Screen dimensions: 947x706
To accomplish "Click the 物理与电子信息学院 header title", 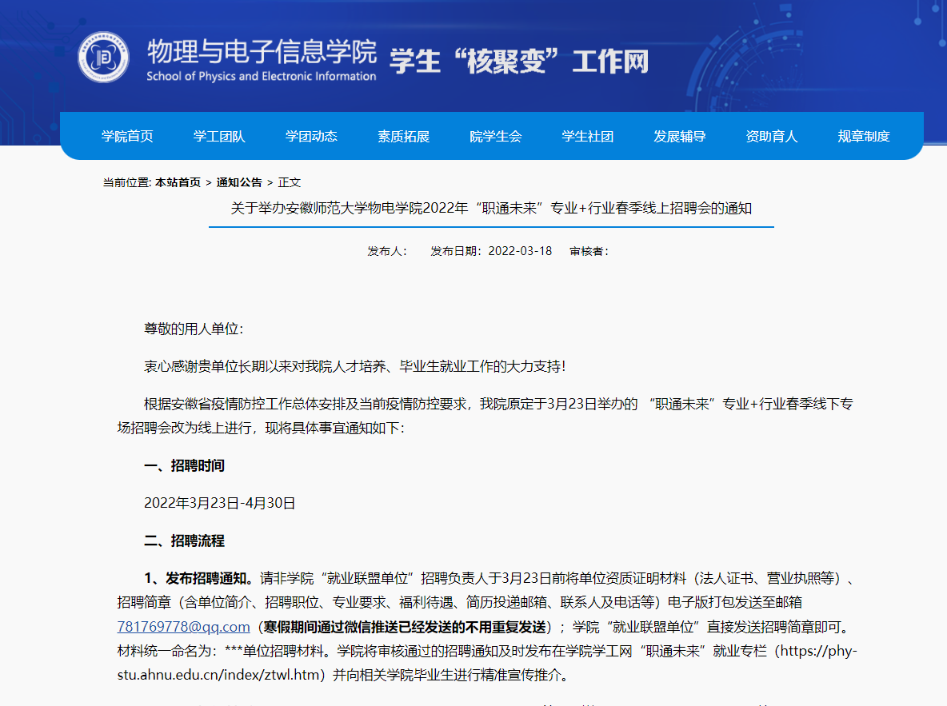I will (261, 53).
